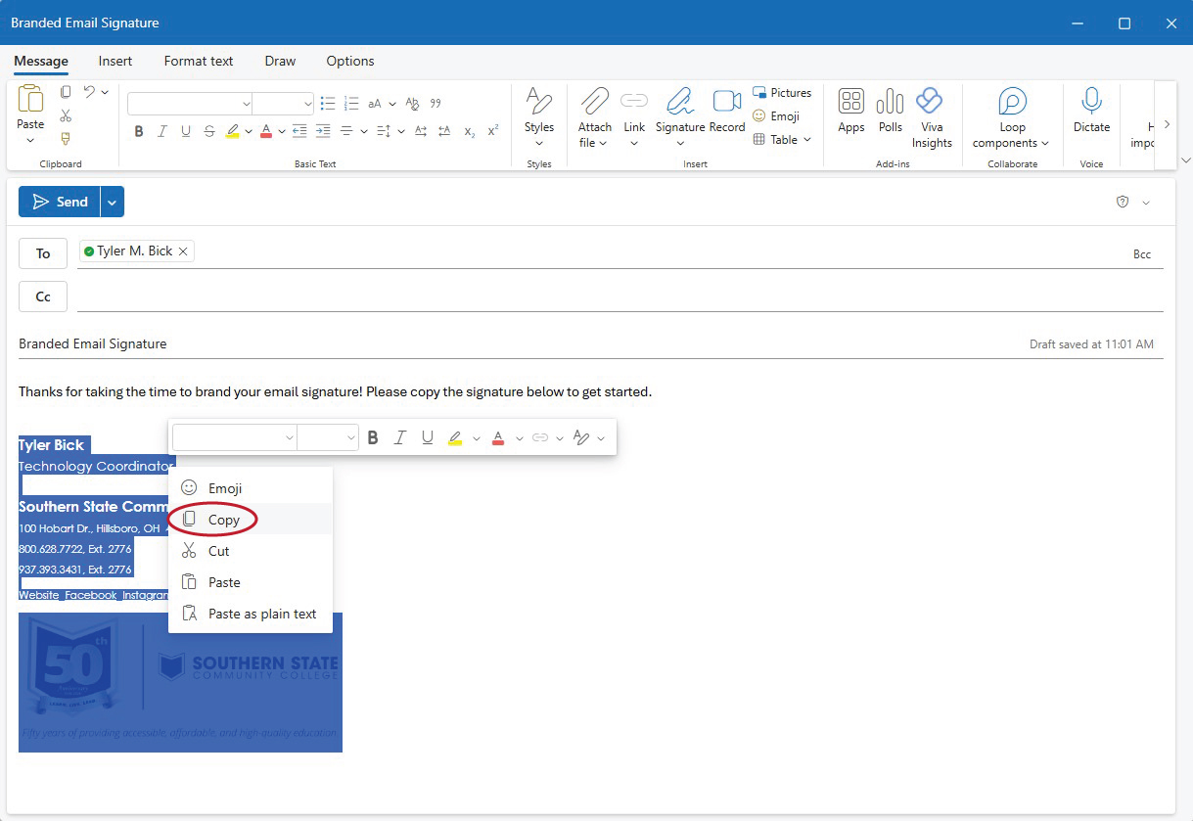
Task: Click the Send button
Action: coord(60,202)
